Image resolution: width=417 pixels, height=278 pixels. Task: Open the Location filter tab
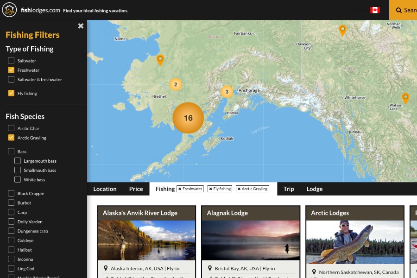105,189
